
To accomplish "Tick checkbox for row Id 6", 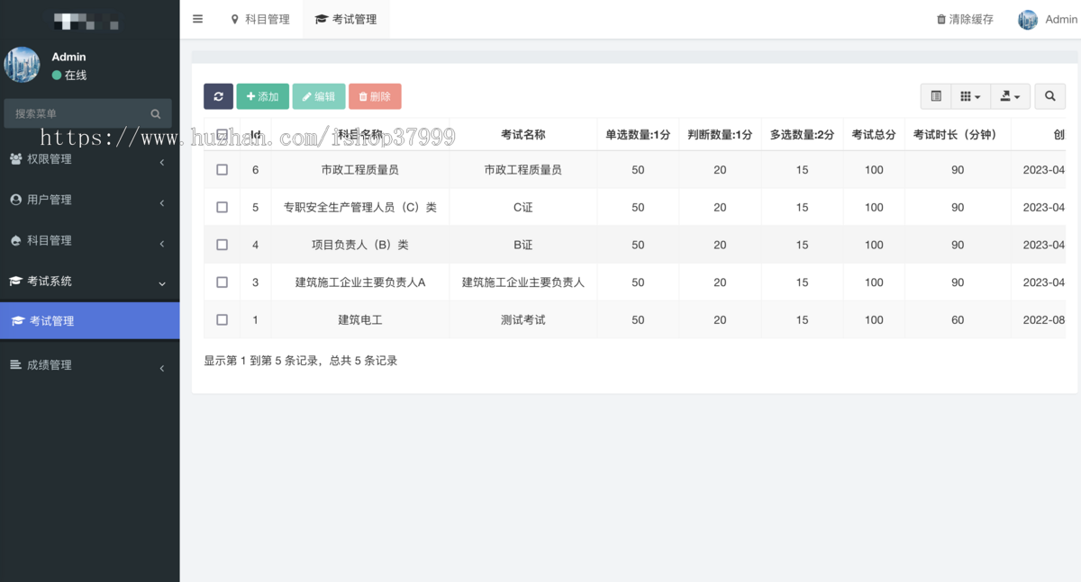I will point(223,169).
